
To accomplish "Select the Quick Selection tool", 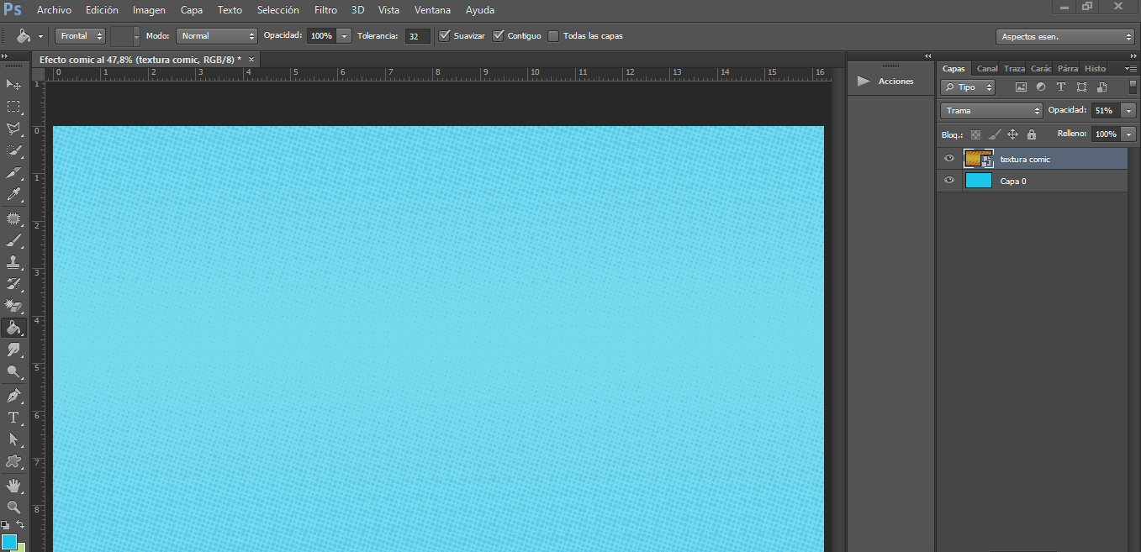I will point(13,150).
